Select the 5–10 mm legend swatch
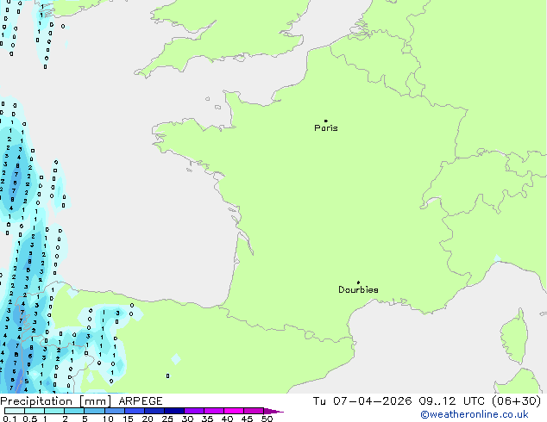Viewport: 547px width, 422px height. 94,411
